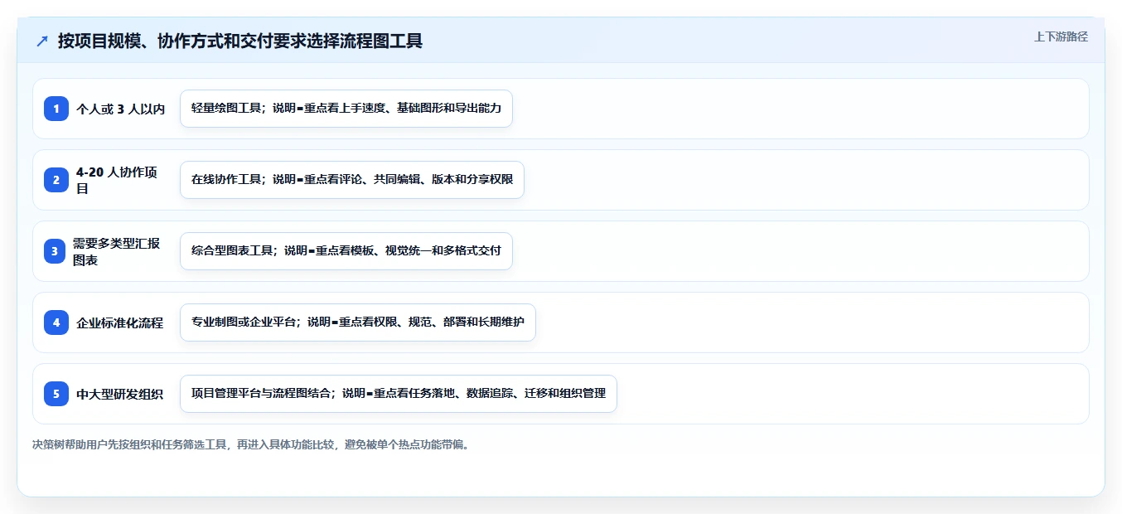This screenshot has height=514, width=1122.
Task: Select the number 4 step badge
Action: click(56, 322)
